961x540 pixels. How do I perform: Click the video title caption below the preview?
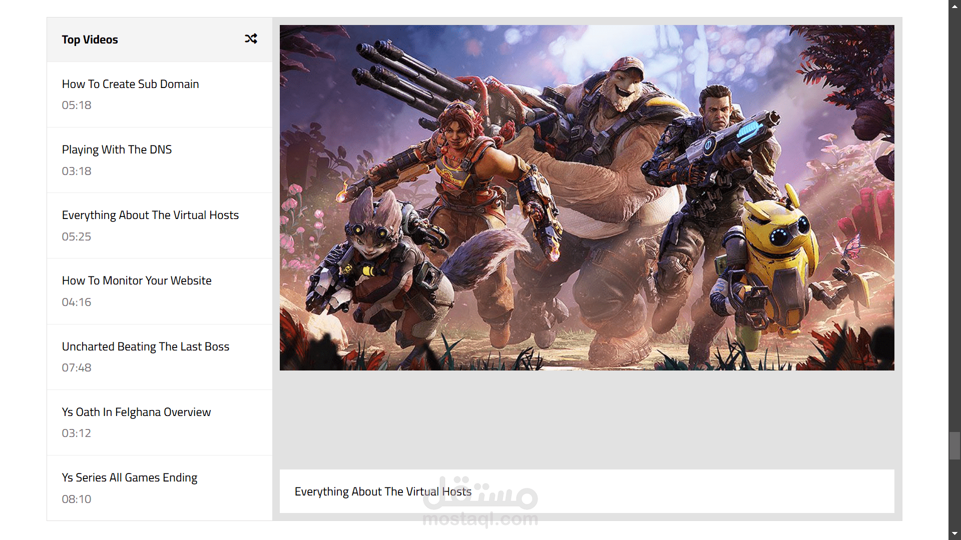pyautogui.click(x=383, y=491)
